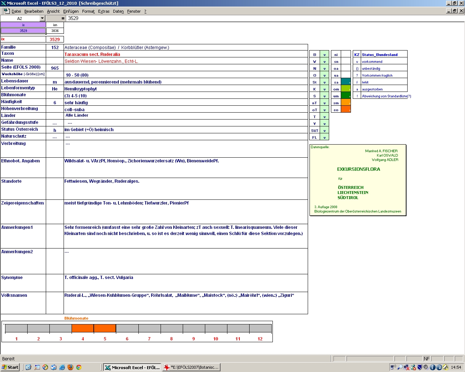Click the 'Fettwiesen, Wegränder, Ruderalges.' cell
Screen dimensions: 465x372
pyautogui.click(x=186, y=189)
